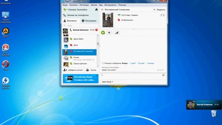Open the Skype menu
Image resolution: width=222 pixels, height=125 pixels.
click(x=65, y=5)
